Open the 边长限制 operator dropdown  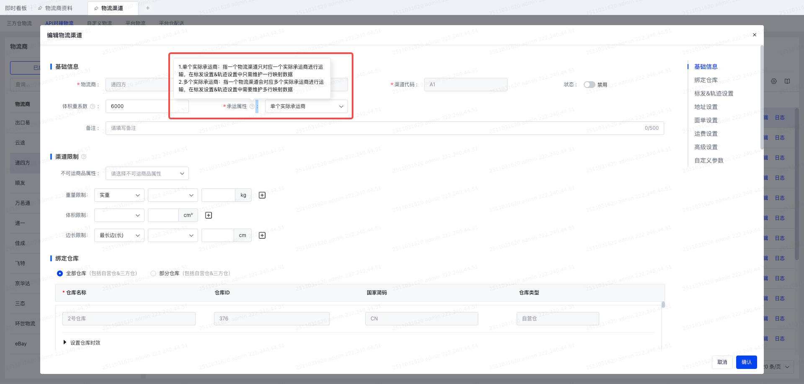(173, 235)
